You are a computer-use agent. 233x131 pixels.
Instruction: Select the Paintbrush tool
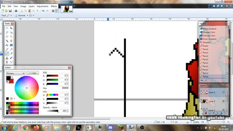7,49
